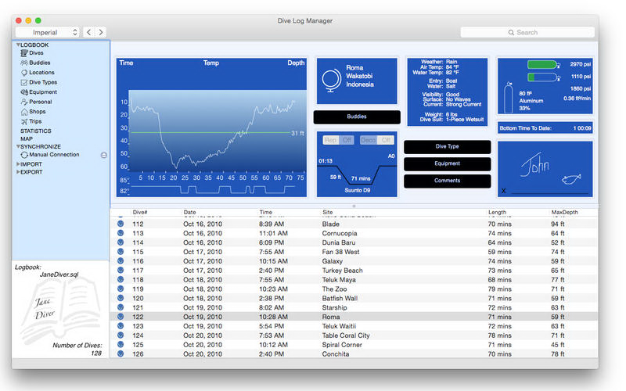Click the Dive Type button
This screenshot has height=391, width=626.
click(447, 146)
